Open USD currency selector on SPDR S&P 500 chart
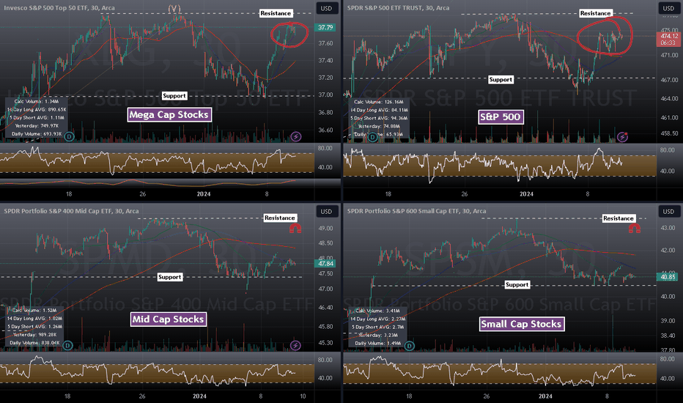Image resolution: width=683 pixels, height=403 pixels. [668, 8]
